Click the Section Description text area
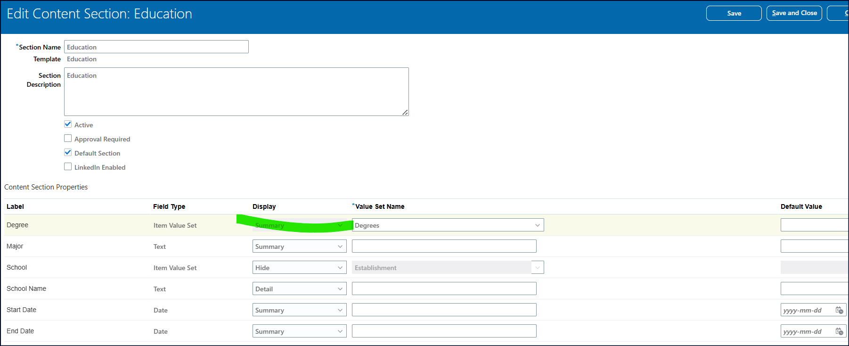This screenshot has width=849, height=346. [237, 91]
